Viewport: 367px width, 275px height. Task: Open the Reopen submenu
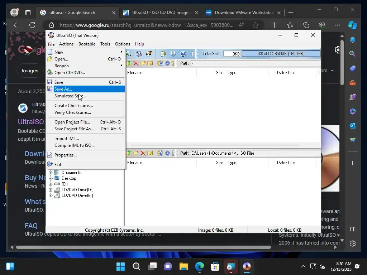[86, 66]
